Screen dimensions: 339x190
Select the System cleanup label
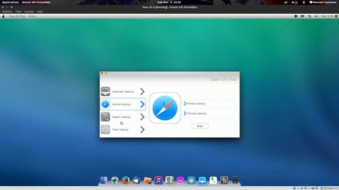(x=121, y=117)
